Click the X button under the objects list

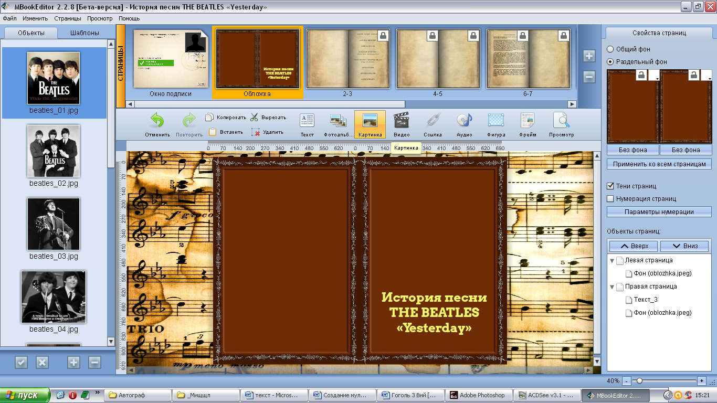tap(42, 362)
